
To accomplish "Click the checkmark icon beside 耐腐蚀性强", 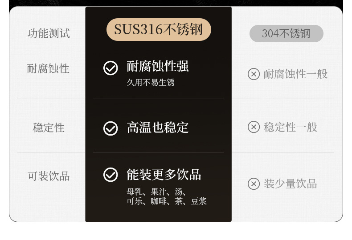I will (111, 68).
